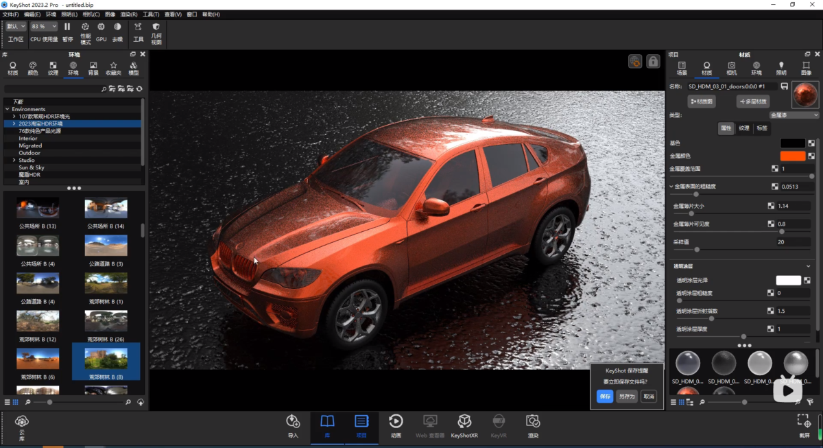Image resolution: width=823 pixels, height=448 pixels.
Task: Switch library to 材质 materials tab
Action: [12, 69]
